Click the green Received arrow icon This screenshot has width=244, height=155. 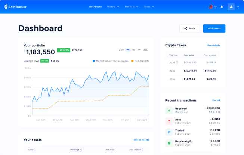tap(169, 110)
